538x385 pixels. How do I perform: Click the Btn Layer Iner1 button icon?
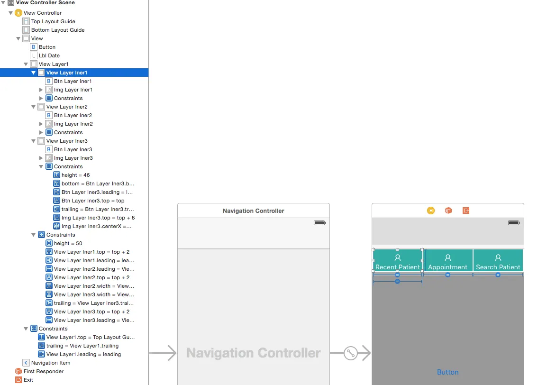click(x=49, y=82)
